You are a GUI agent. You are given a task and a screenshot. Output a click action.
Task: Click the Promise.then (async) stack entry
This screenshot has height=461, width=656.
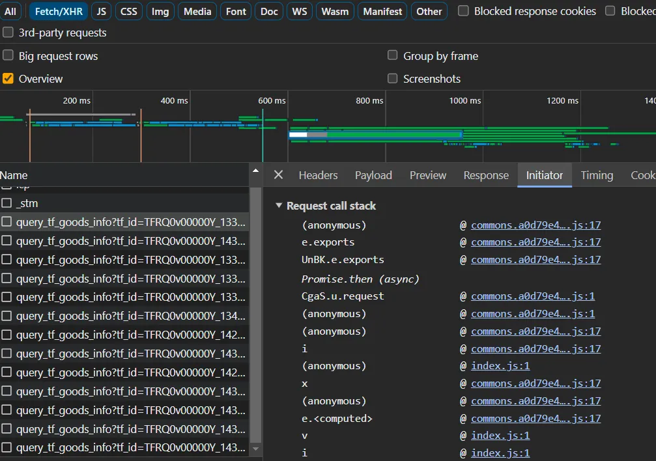click(360, 279)
